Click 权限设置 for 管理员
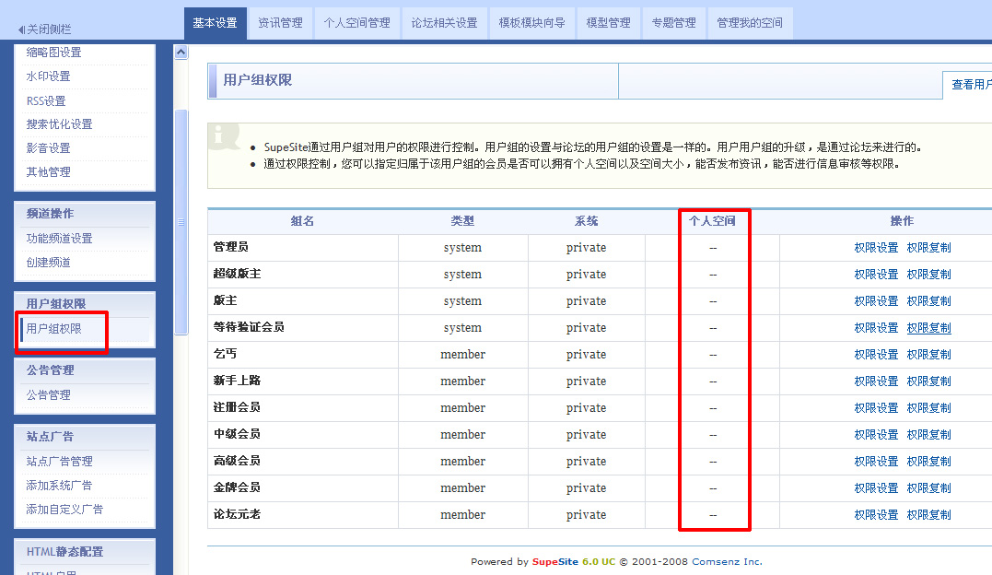The height and width of the screenshot is (575, 992). (x=876, y=248)
